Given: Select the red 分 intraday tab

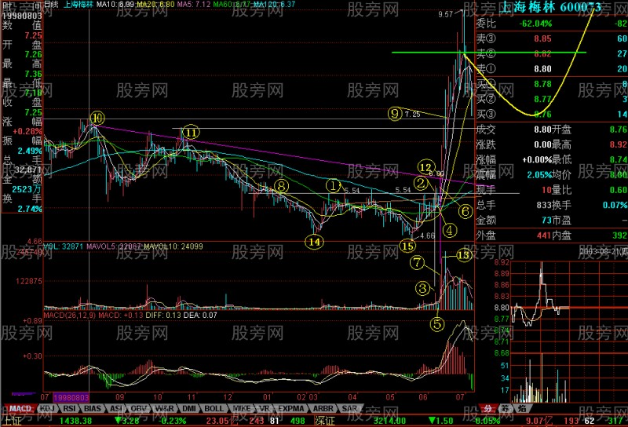Looking at the screenshot, I should point(487,409).
